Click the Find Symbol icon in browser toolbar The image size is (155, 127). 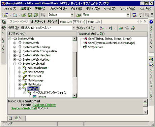[x=133, y=28]
